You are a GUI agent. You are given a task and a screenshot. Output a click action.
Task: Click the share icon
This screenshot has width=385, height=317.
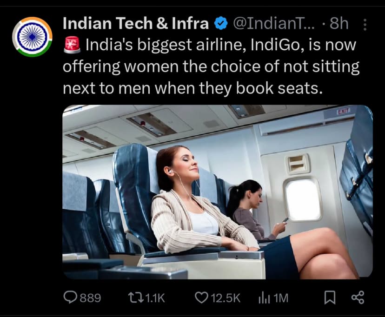pos(358,297)
